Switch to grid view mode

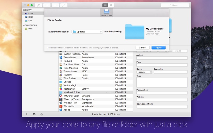[x=111, y=5]
